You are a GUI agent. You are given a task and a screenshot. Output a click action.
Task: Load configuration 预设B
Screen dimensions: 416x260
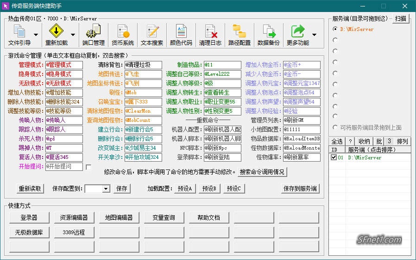click(x=209, y=188)
